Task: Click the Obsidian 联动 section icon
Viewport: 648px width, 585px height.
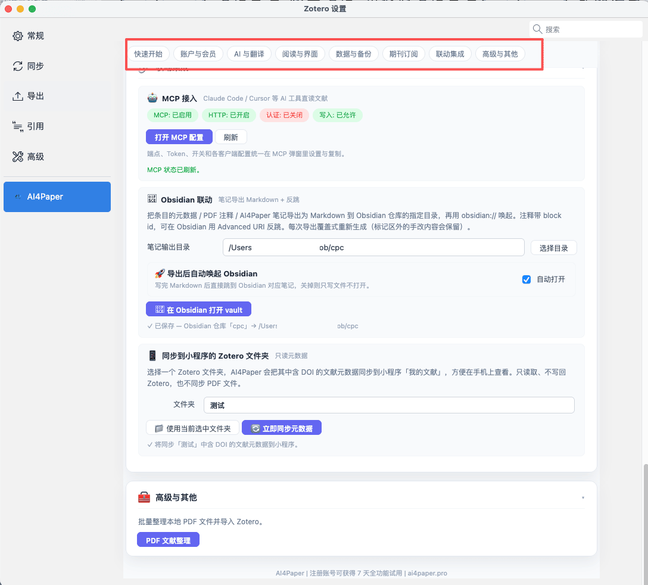Action: pos(152,199)
